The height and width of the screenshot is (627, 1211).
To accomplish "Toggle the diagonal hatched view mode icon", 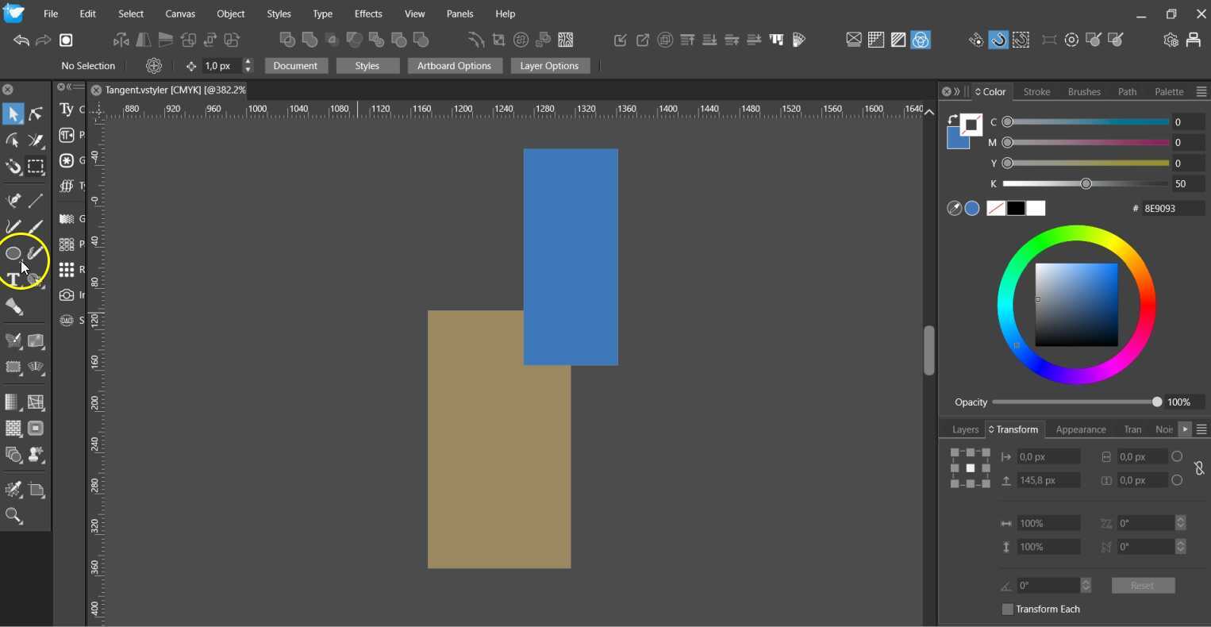I will click(x=898, y=40).
